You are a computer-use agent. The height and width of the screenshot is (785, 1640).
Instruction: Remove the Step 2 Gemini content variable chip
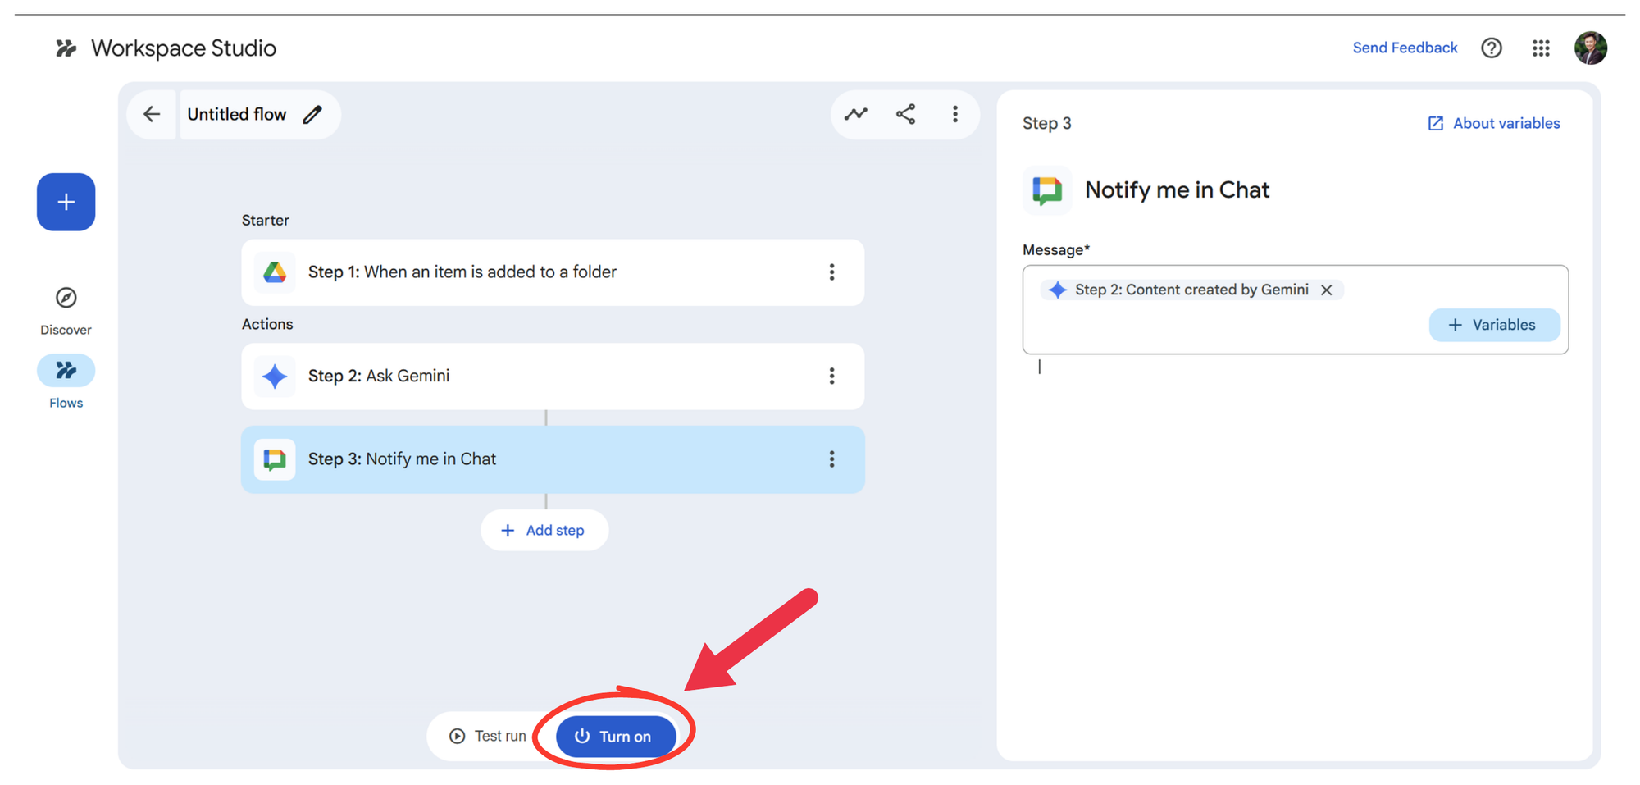[1326, 290]
